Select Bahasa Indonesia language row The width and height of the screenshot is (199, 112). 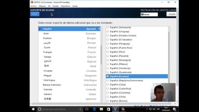coord(69,85)
